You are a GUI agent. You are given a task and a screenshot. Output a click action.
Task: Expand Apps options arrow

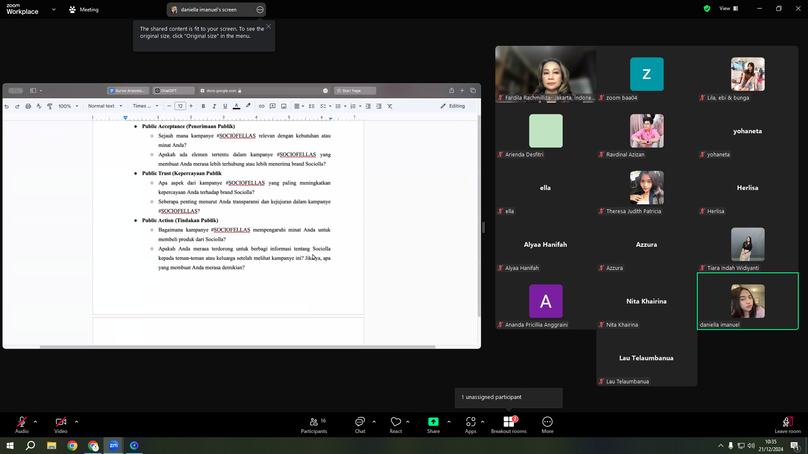pyautogui.click(x=483, y=422)
